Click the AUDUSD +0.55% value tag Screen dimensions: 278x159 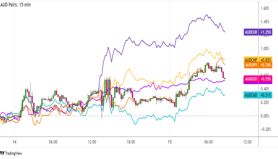266,79
